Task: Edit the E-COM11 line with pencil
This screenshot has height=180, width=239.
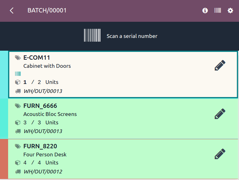Action: click(220, 66)
